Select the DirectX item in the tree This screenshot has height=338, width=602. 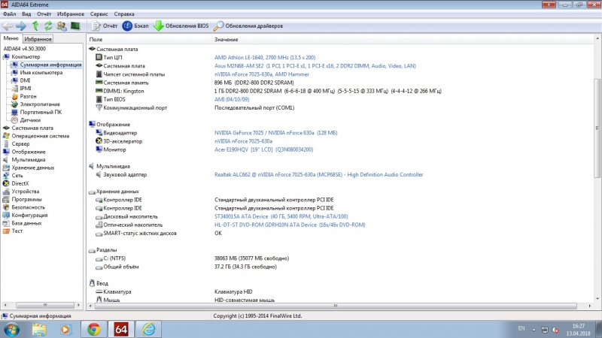(x=20, y=183)
